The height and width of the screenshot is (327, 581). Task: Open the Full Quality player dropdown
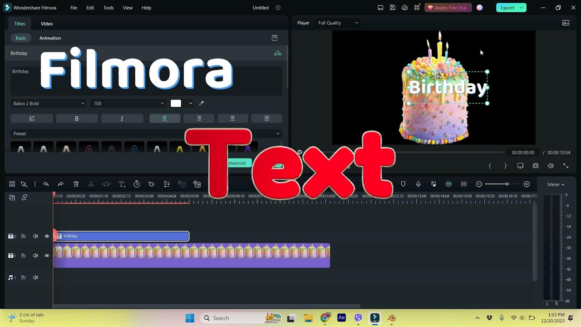tap(338, 23)
